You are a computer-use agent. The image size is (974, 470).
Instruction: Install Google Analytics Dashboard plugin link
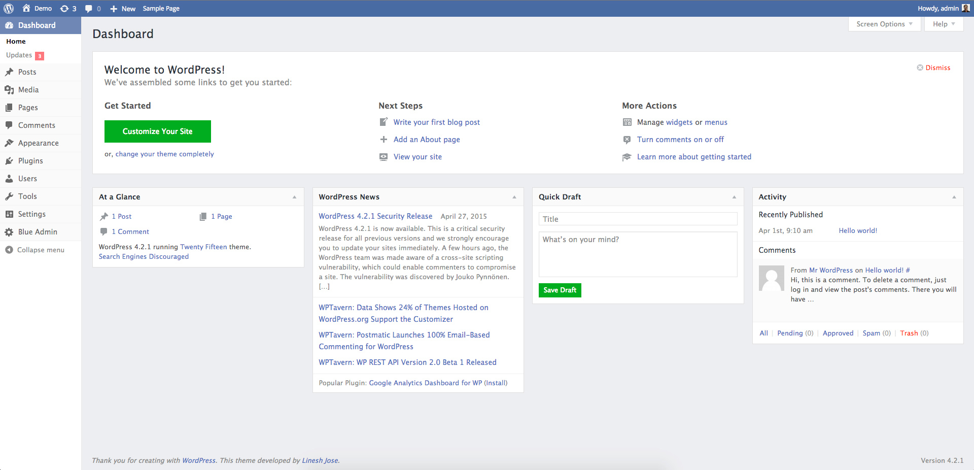[x=496, y=383]
